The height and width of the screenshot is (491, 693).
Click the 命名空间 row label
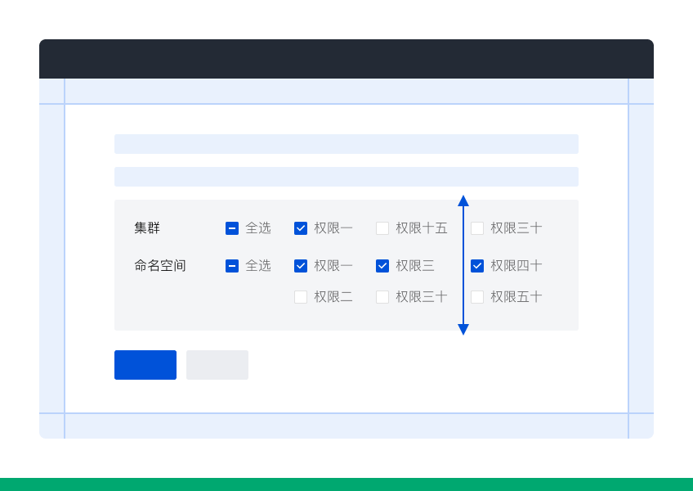coord(160,266)
